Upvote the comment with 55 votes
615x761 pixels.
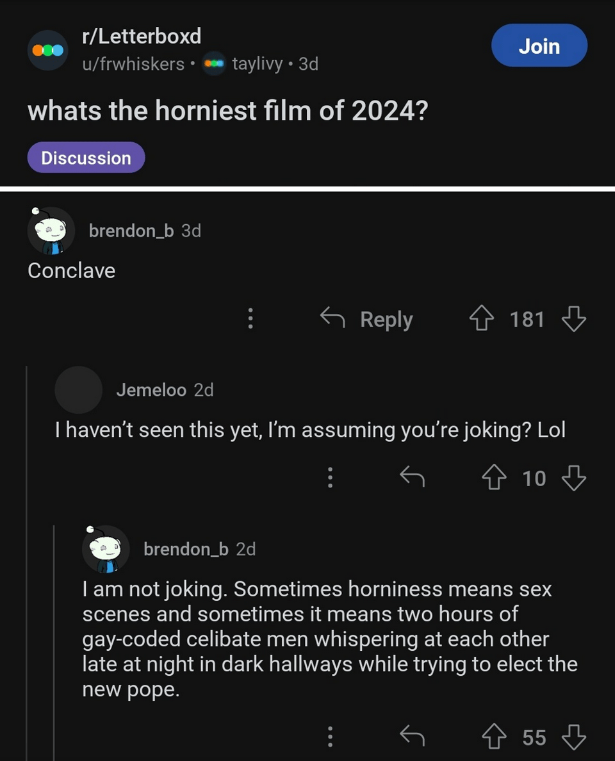[x=493, y=737]
